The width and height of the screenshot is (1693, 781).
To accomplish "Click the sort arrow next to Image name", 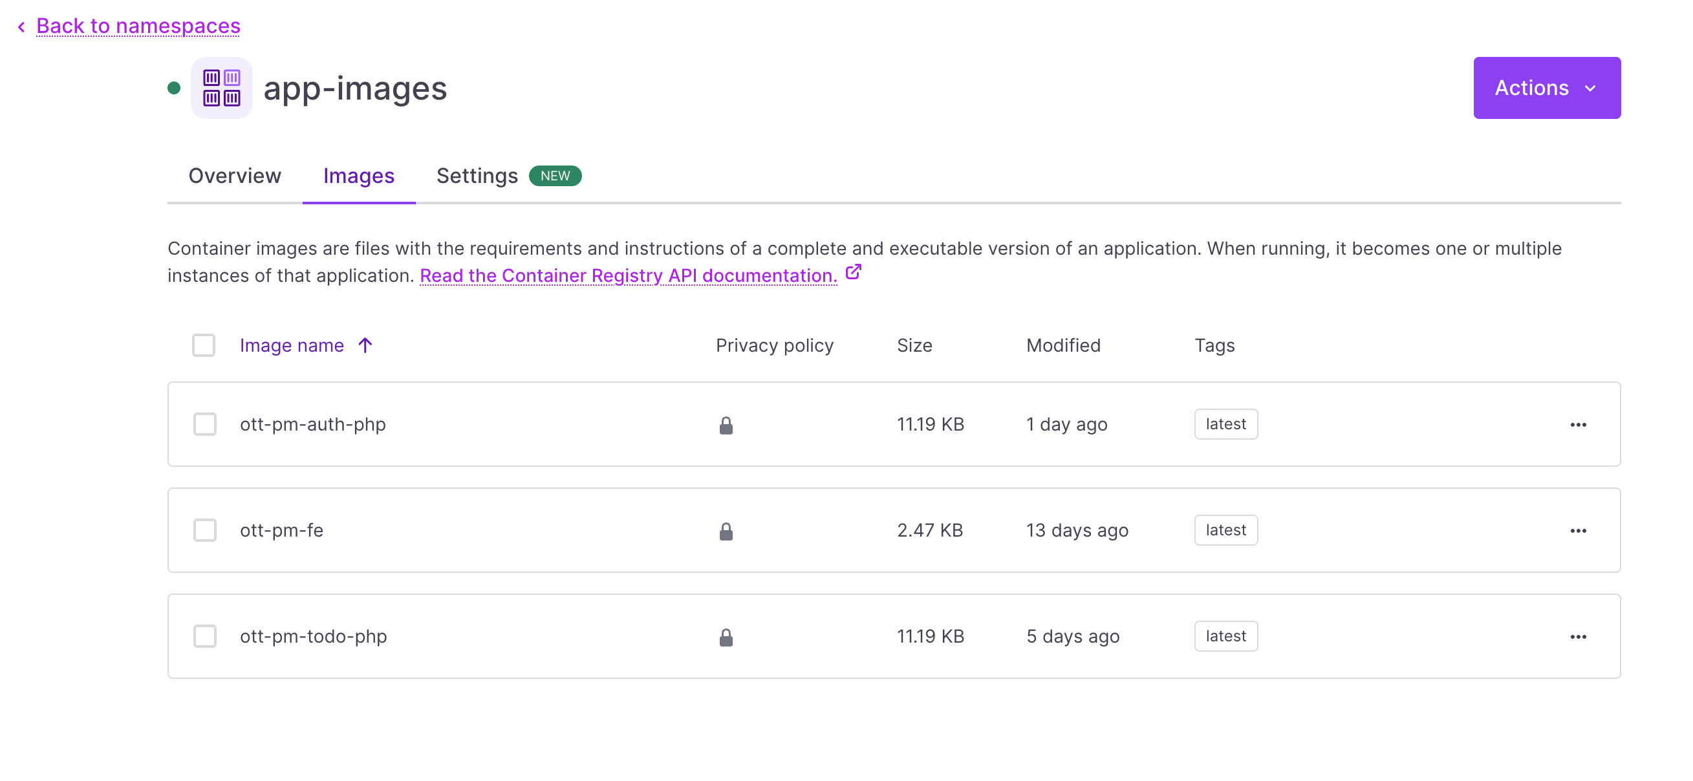I will [364, 345].
